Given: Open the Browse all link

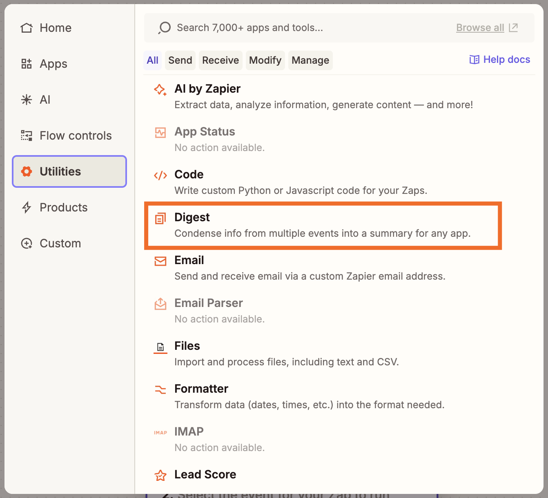Looking at the screenshot, I should coord(480,28).
